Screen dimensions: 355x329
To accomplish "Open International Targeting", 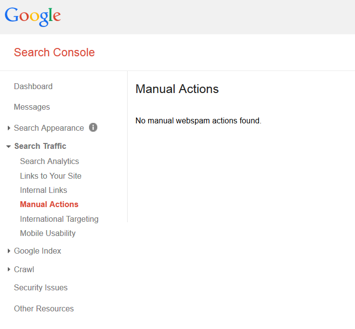I will pyautogui.click(x=59, y=219).
